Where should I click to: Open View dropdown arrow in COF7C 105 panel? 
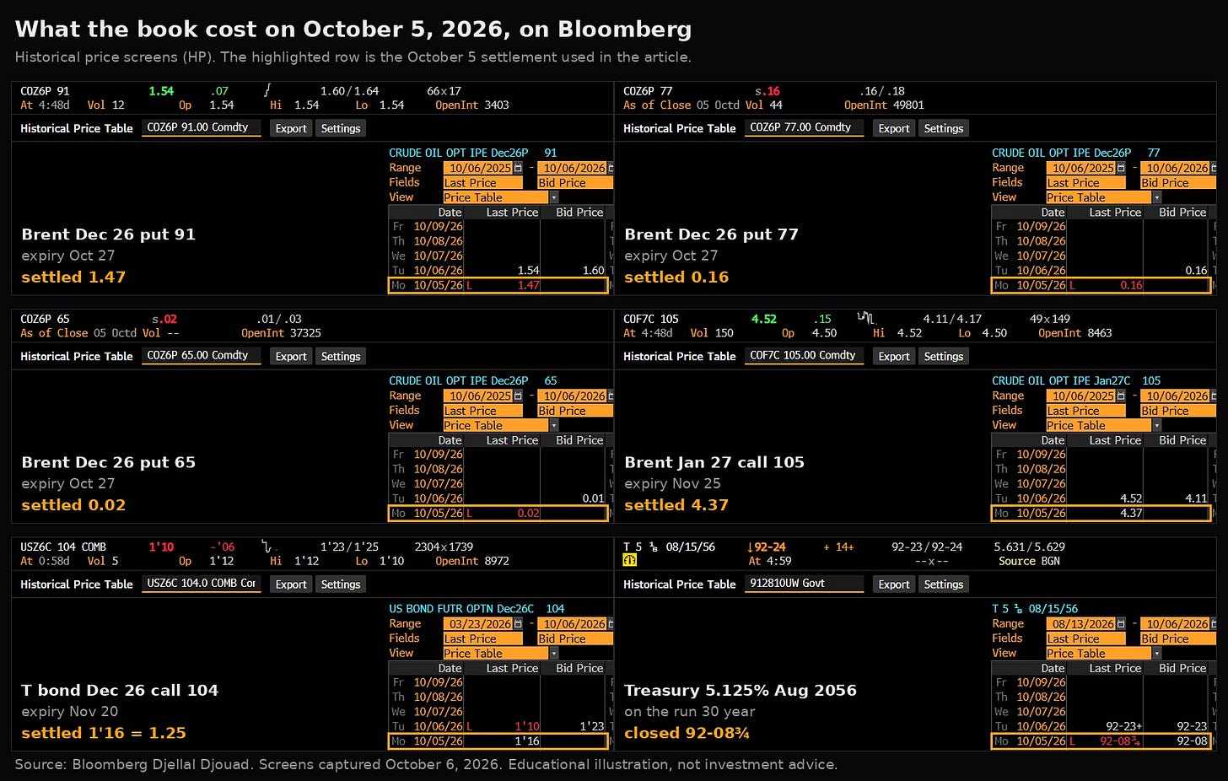coord(1156,425)
